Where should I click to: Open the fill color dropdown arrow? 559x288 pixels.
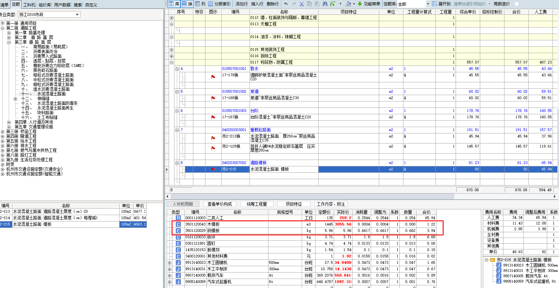(x=354, y=4)
